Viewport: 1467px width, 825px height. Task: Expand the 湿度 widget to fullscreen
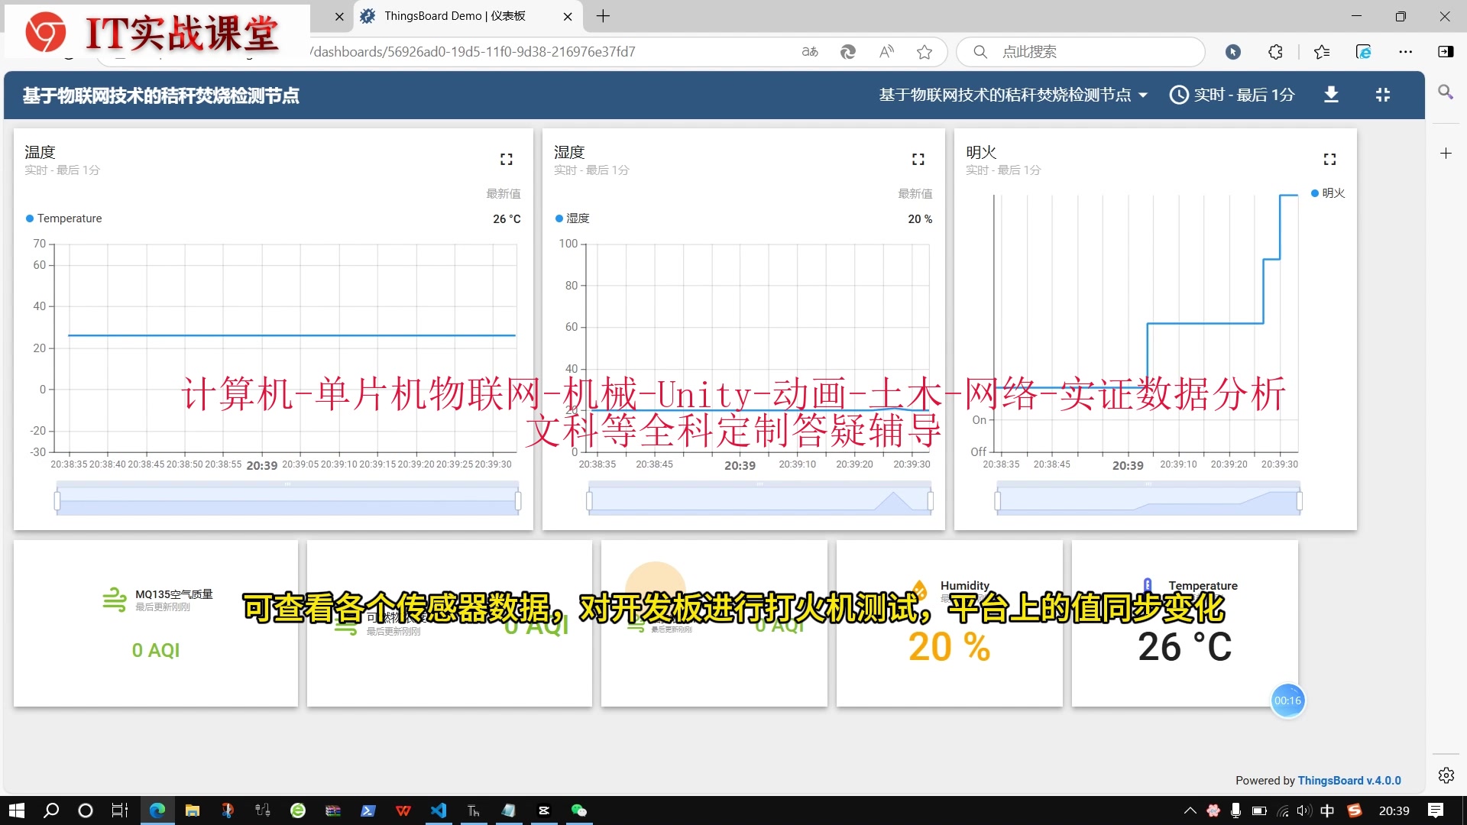pos(918,159)
